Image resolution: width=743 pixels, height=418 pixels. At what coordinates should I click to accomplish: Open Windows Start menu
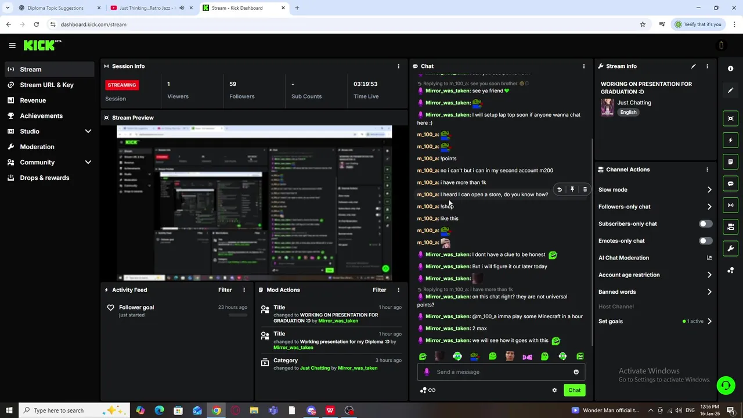(9, 410)
